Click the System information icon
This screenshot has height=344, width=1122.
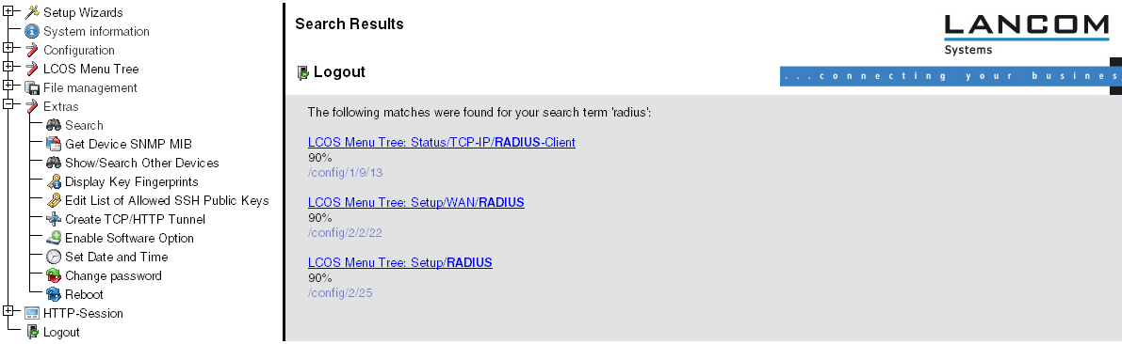click(x=31, y=31)
